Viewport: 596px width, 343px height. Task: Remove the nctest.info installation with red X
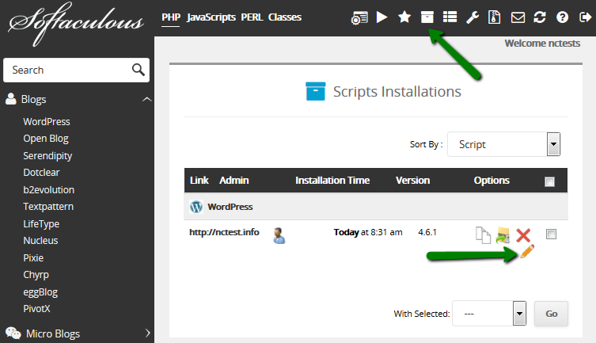tap(523, 235)
